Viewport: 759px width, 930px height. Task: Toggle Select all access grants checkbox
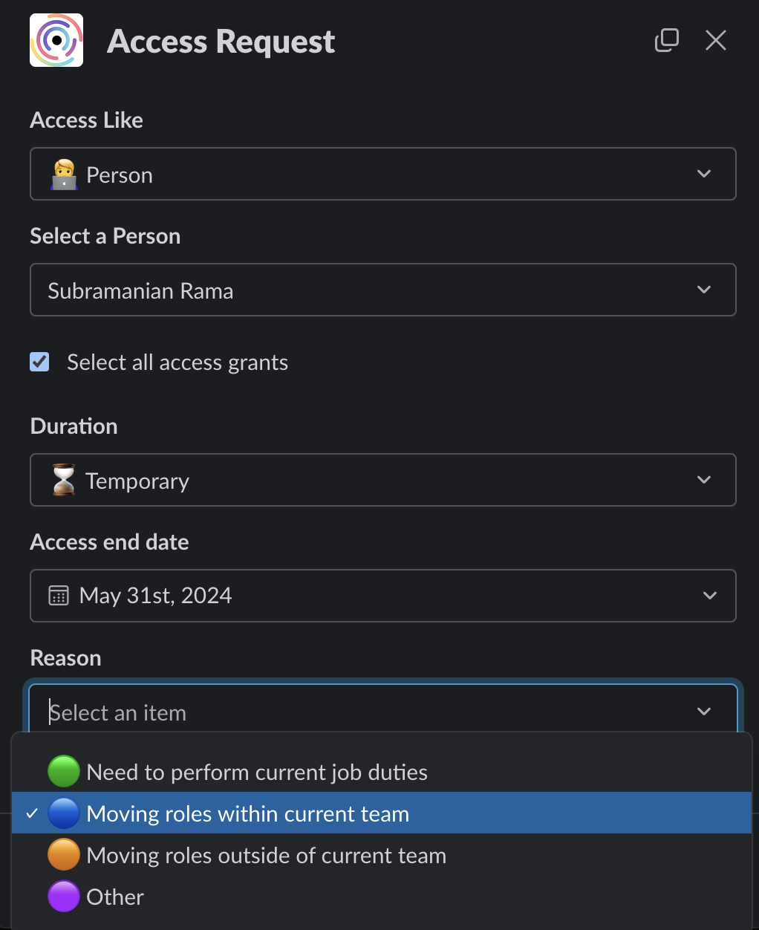pos(39,362)
